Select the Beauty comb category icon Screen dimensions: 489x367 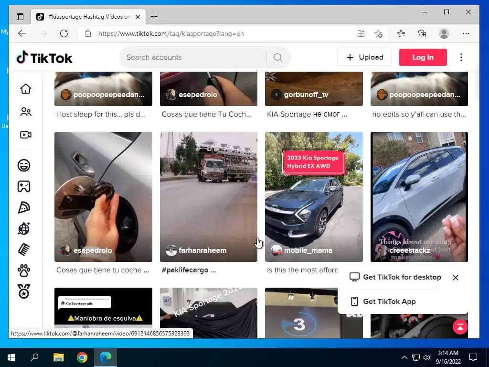(24, 249)
